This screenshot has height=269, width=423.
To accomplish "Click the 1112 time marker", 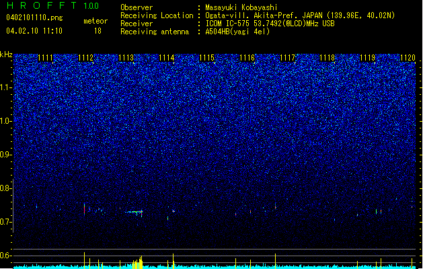I will pyautogui.click(x=85, y=58).
